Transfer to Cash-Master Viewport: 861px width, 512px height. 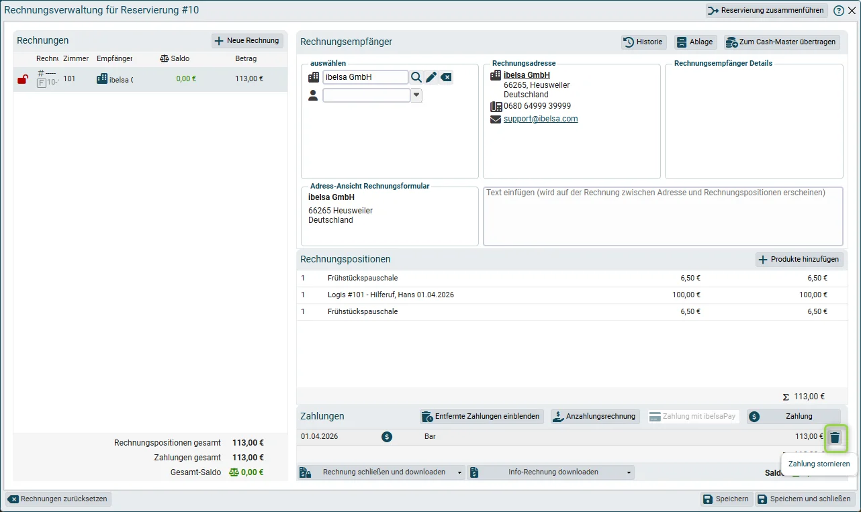coord(782,42)
